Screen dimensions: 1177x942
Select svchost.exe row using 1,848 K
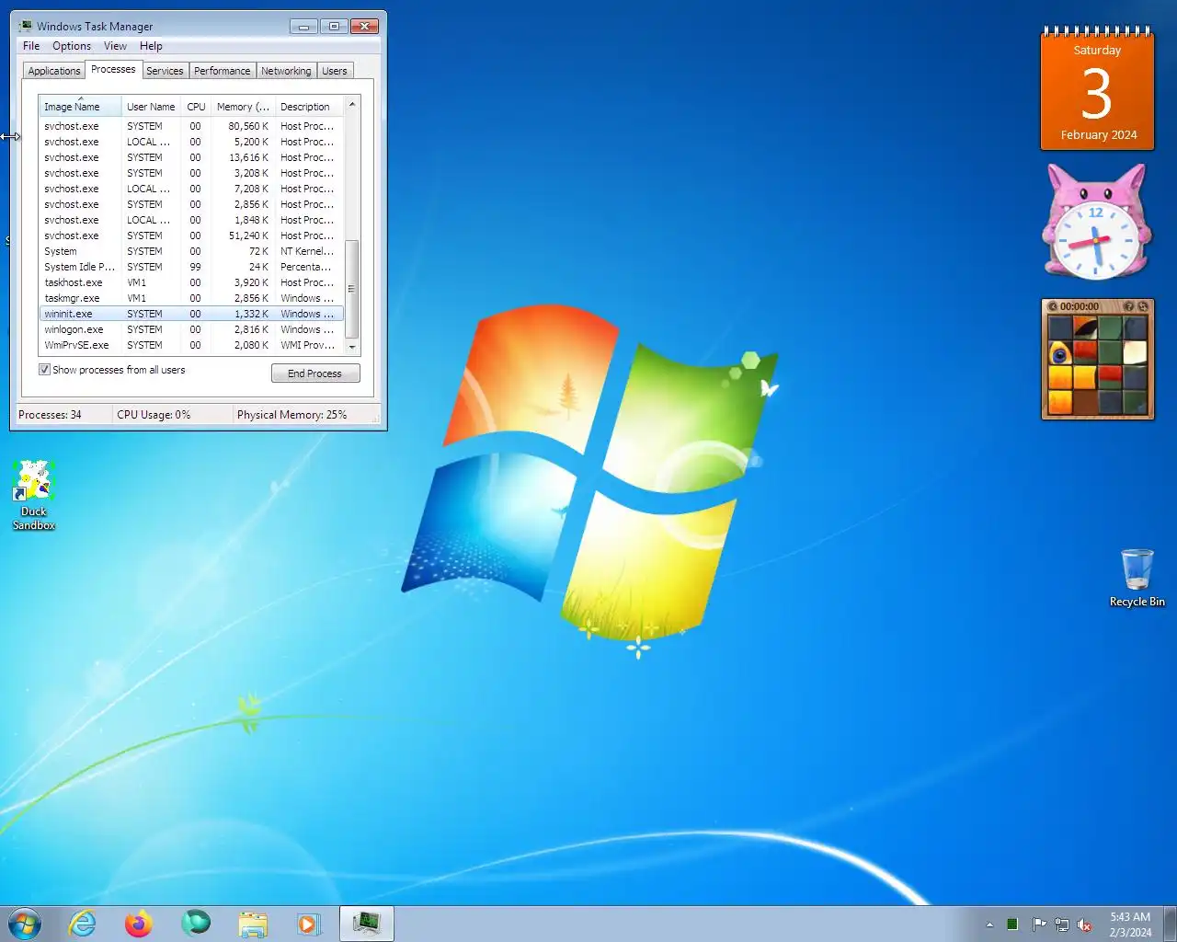[x=191, y=220]
